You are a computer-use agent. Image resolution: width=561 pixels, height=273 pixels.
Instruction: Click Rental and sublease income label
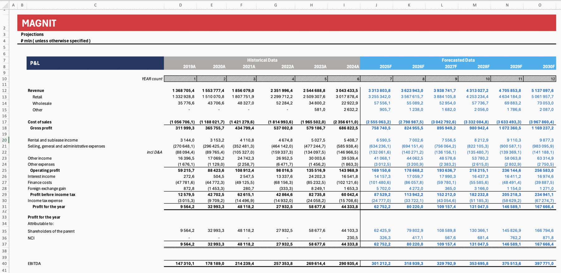(x=53, y=140)
